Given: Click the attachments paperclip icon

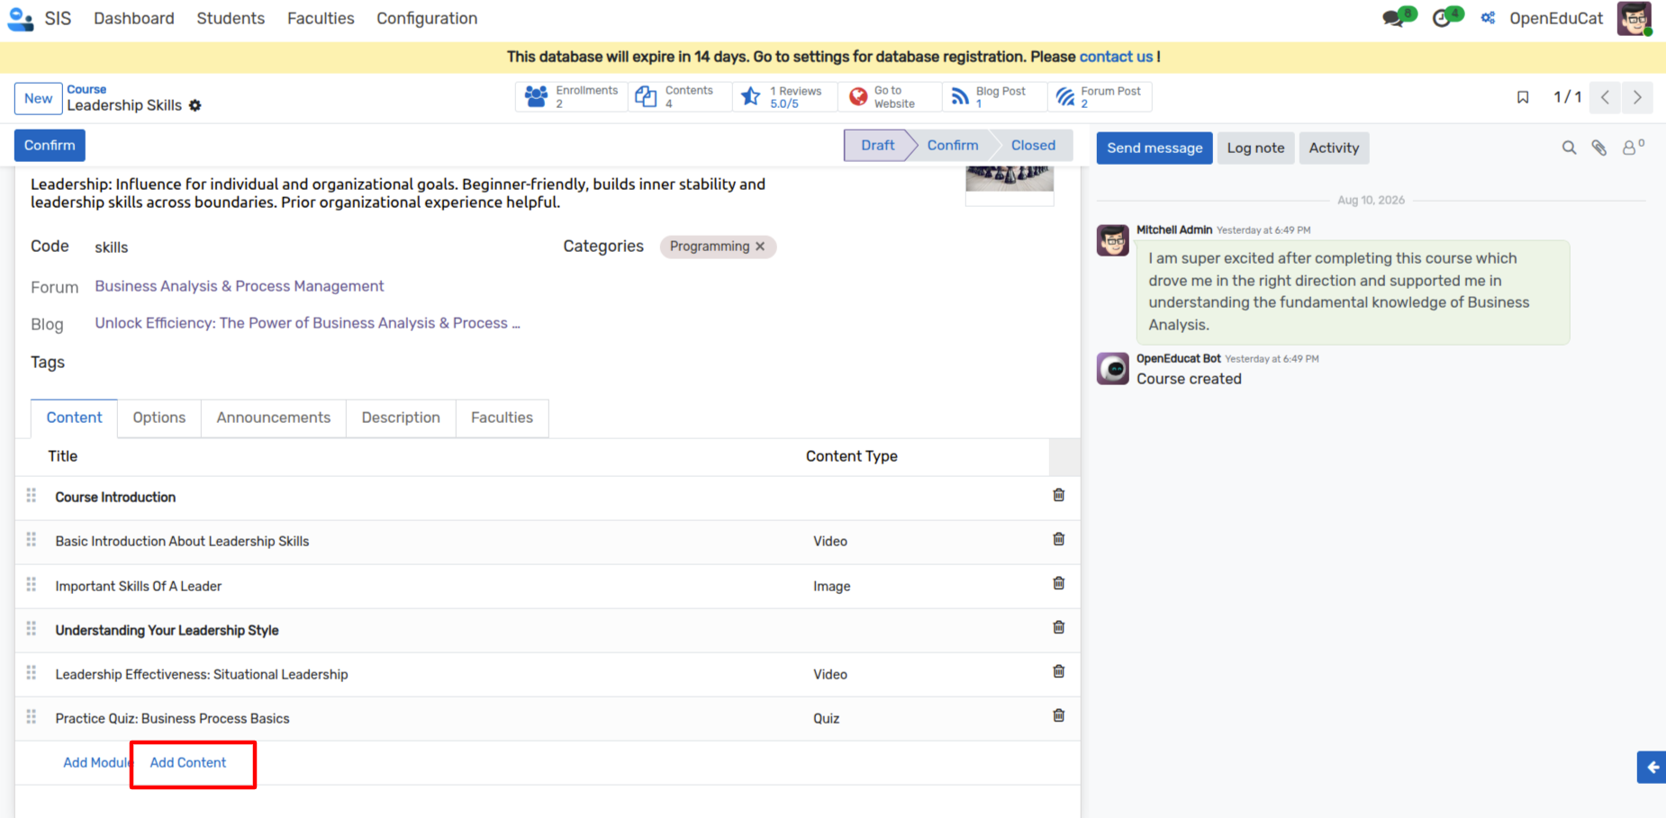Looking at the screenshot, I should click(x=1599, y=148).
